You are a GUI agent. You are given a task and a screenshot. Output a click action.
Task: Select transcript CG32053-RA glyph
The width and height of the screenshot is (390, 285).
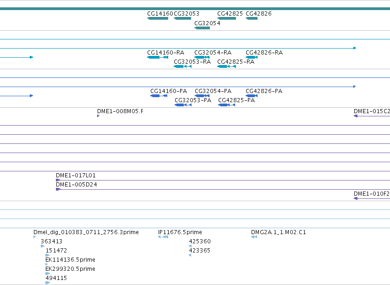click(x=182, y=66)
